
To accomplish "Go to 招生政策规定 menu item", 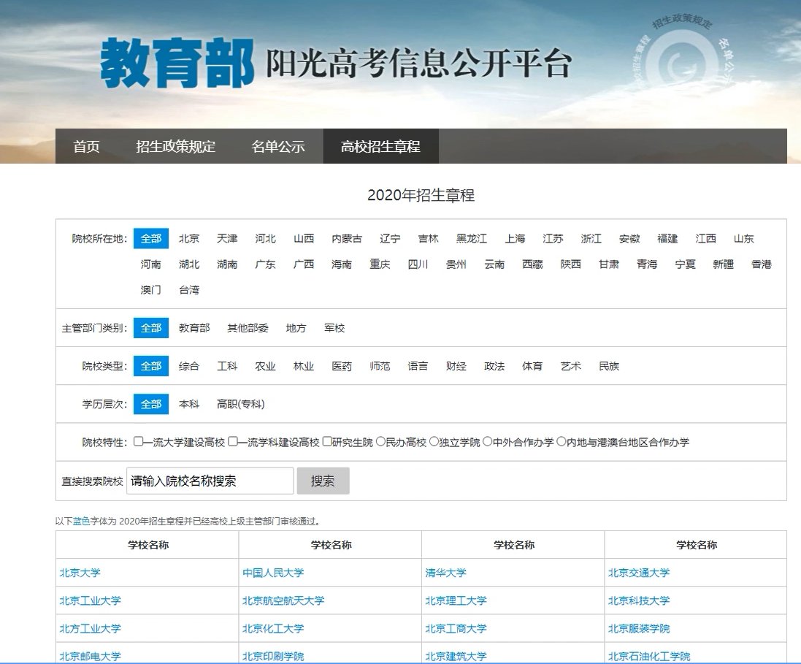I will pos(175,146).
